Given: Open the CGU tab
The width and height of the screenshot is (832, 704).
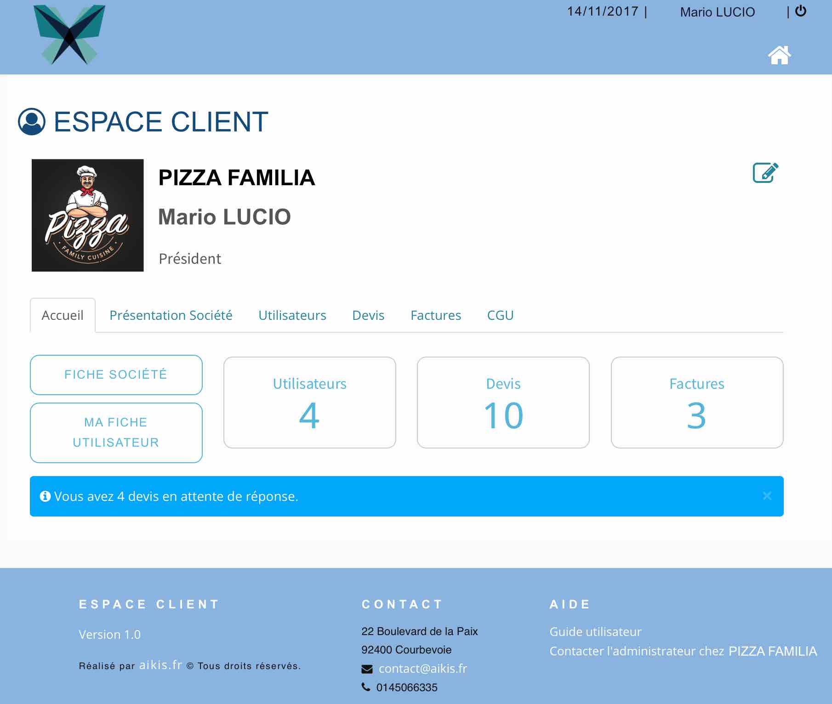Looking at the screenshot, I should coord(500,315).
